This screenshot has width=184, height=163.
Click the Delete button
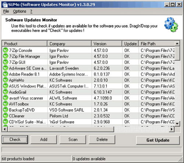[x=102, y=139]
